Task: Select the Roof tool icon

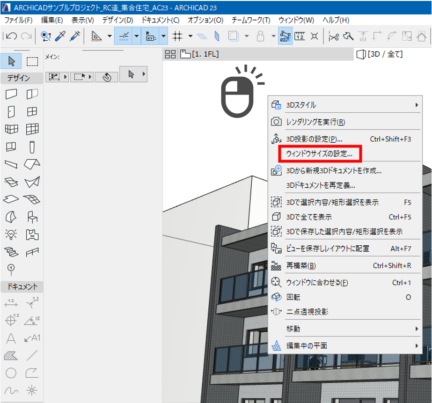Action: pyautogui.click(x=32, y=164)
